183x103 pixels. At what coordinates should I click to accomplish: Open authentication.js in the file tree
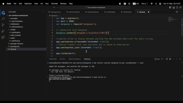[x=17, y=27]
